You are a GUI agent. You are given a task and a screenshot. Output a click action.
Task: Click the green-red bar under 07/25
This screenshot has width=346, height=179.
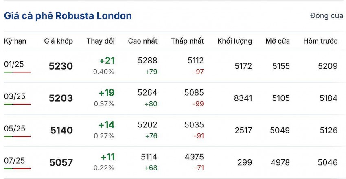pyautogui.click(x=17, y=168)
